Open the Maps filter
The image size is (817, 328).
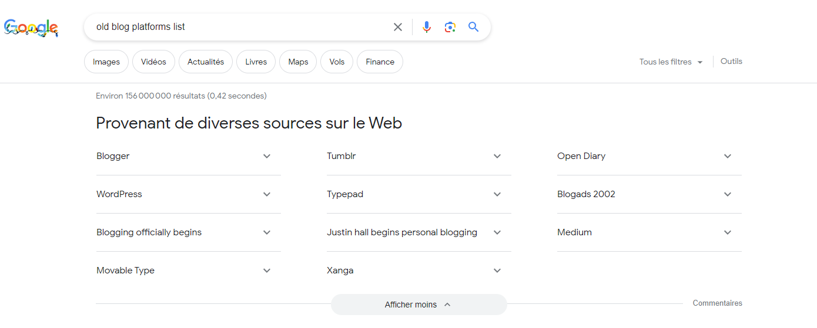298,62
